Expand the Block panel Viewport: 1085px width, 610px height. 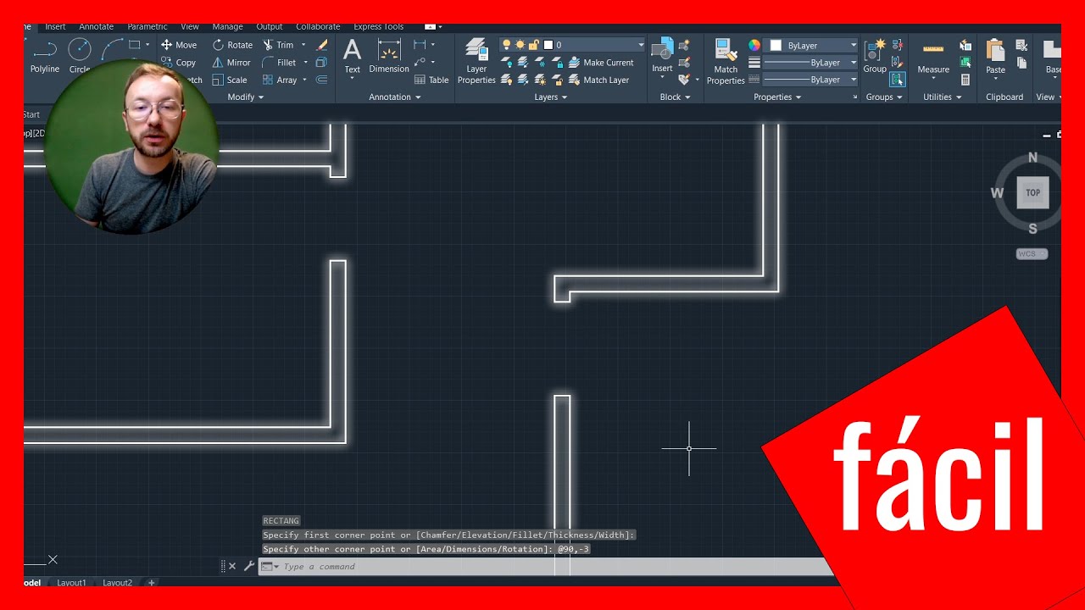tap(676, 97)
